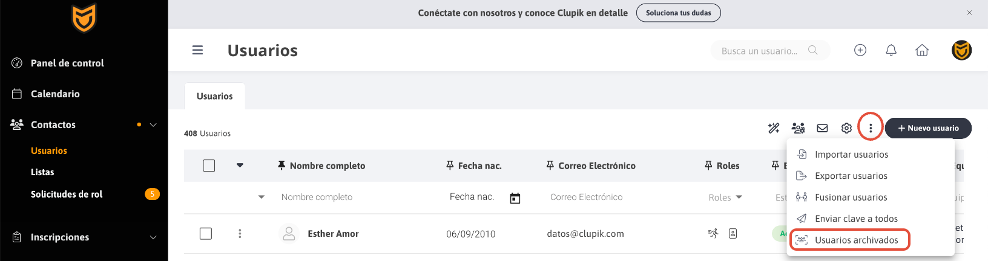Expand the Inscripciones sidebar section
The height and width of the screenshot is (261, 988).
[x=153, y=237]
